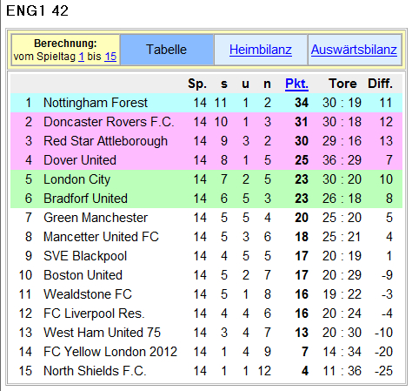Image resolution: width=412 pixels, height=391 pixels.
Task: Click the London City team name
Action: click(x=77, y=179)
